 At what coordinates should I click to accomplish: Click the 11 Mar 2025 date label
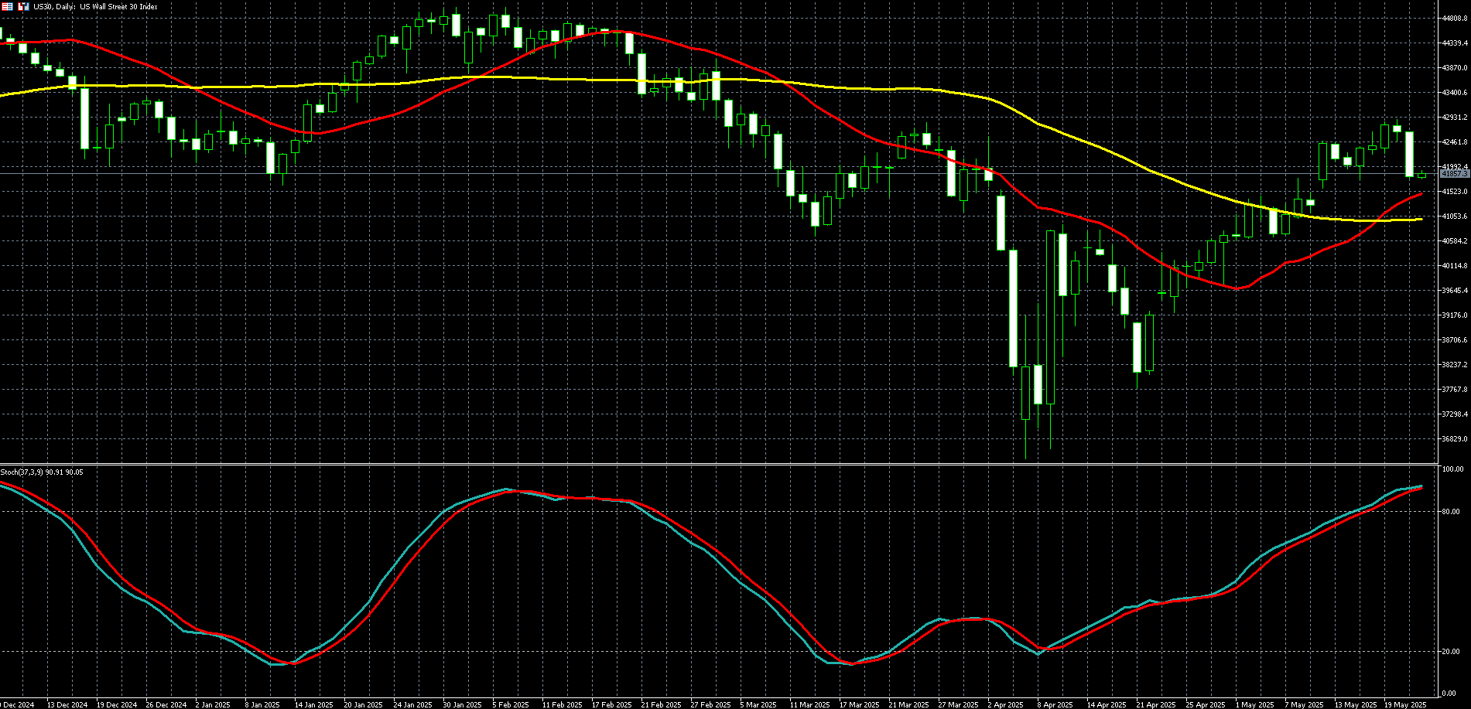coord(809,704)
